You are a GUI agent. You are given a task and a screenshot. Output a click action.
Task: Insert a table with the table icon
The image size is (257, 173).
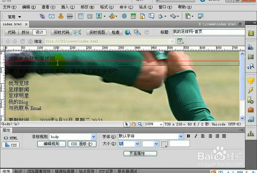(x=81, y=16)
